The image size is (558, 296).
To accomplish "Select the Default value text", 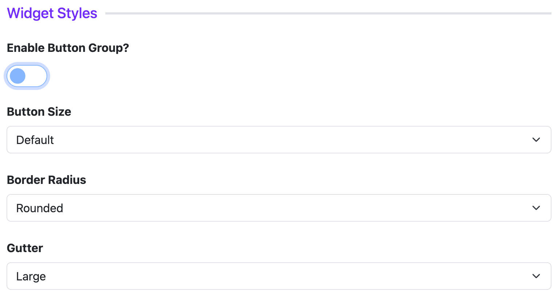I will 35,140.
